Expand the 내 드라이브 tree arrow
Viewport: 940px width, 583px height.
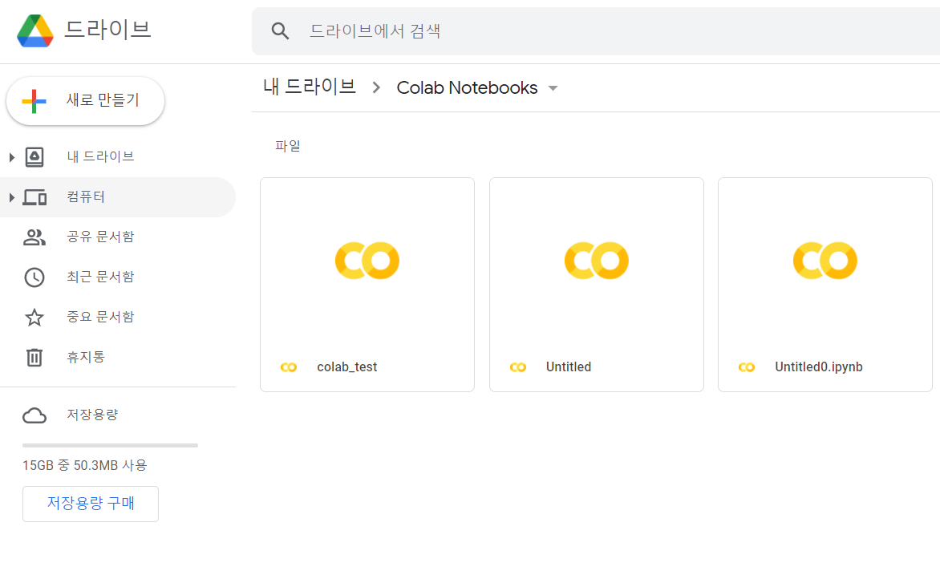[11, 158]
